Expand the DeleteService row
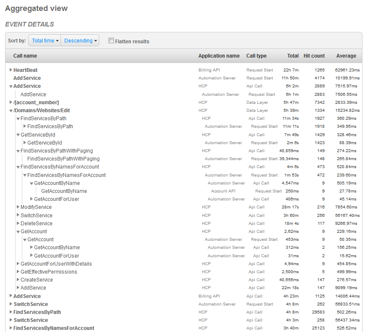This screenshot has width=368, height=332. click(18, 223)
